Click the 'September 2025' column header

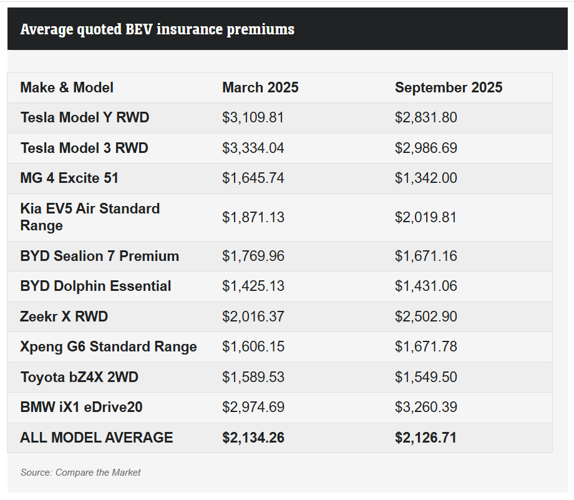click(448, 87)
